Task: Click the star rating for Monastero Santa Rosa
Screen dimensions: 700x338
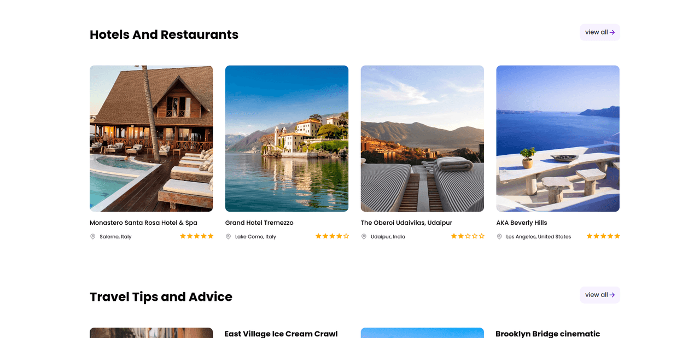Action: [197, 236]
